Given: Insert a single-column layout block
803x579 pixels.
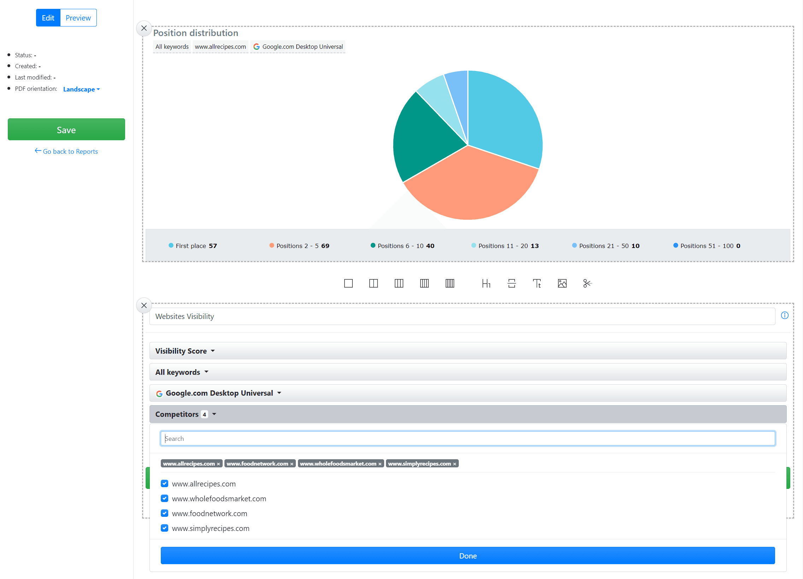Looking at the screenshot, I should (348, 283).
